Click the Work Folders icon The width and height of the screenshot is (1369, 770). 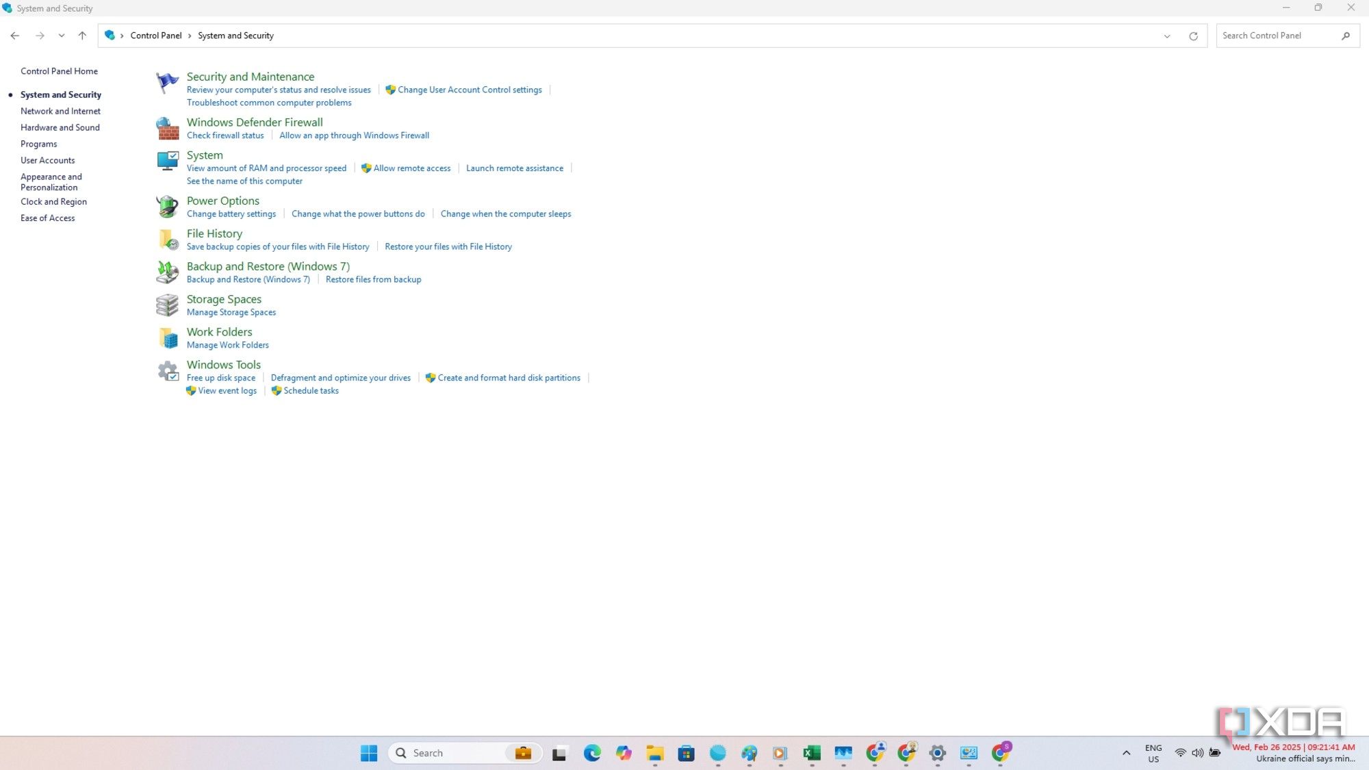(x=167, y=337)
